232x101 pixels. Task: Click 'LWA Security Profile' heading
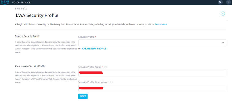[37, 15]
